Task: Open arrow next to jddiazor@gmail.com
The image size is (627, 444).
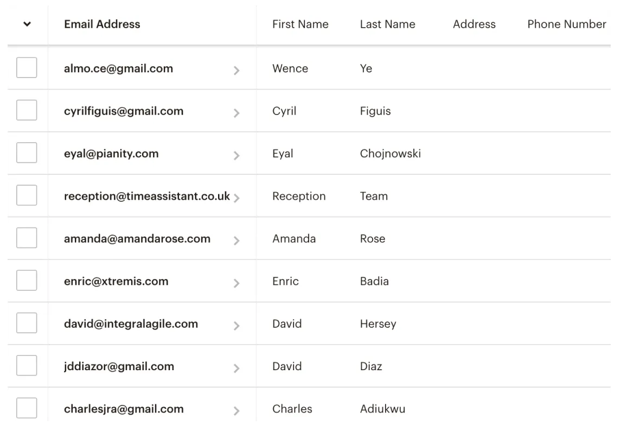Action: [x=236, y=369]
